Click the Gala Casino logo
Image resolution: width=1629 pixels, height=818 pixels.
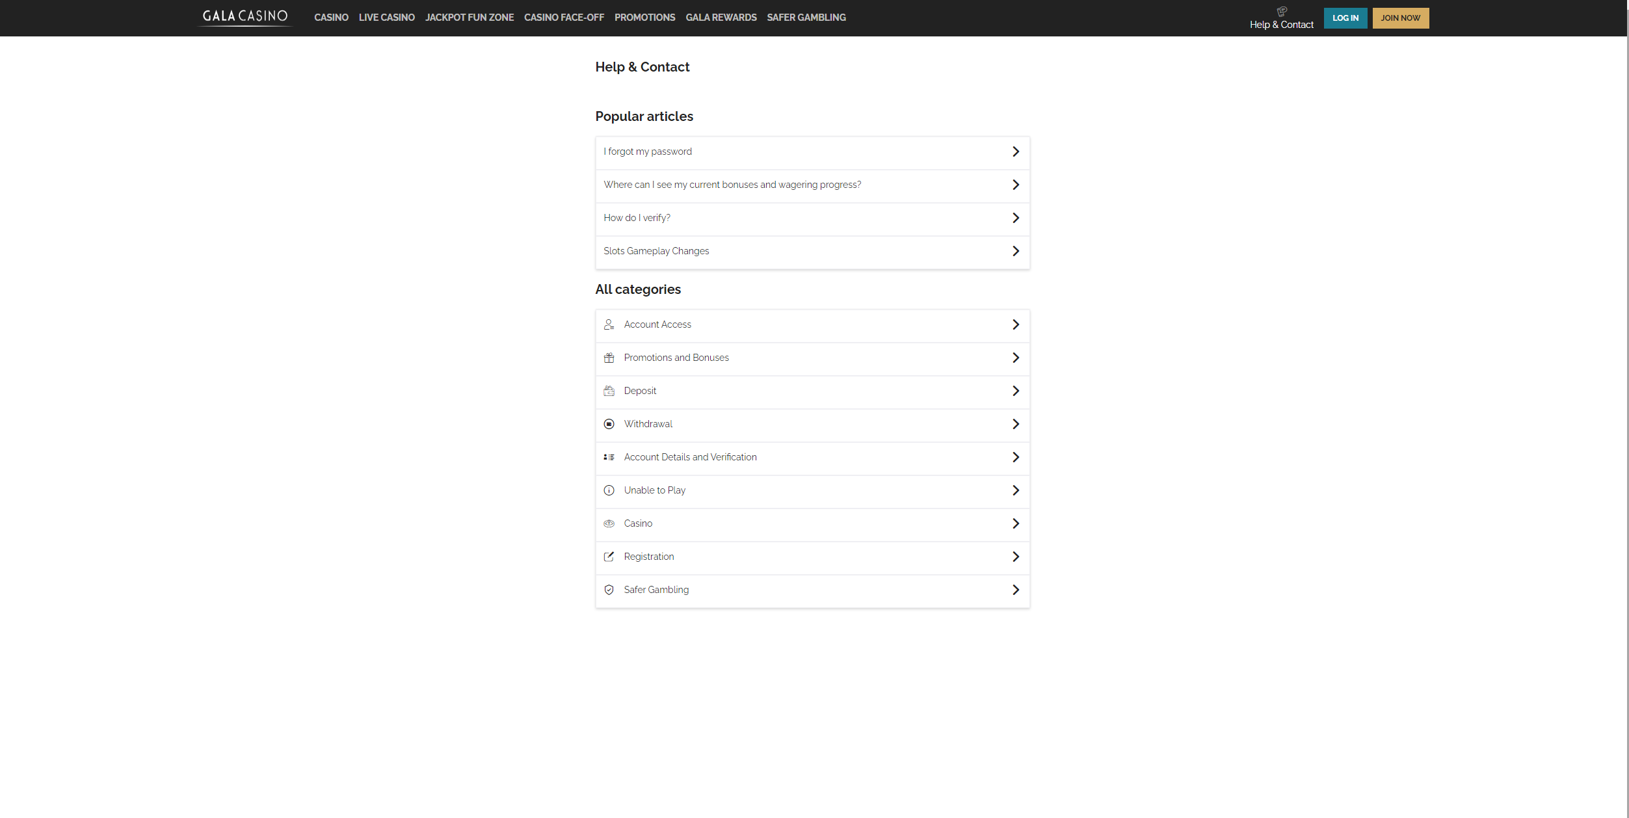click(245, 16)
